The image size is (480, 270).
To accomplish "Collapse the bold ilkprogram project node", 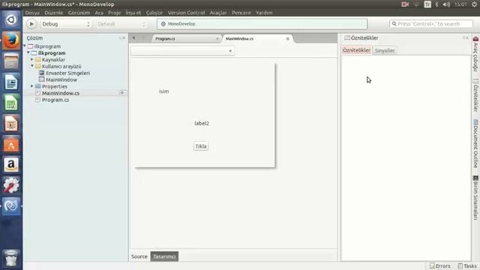I will [x=28, y=52].
